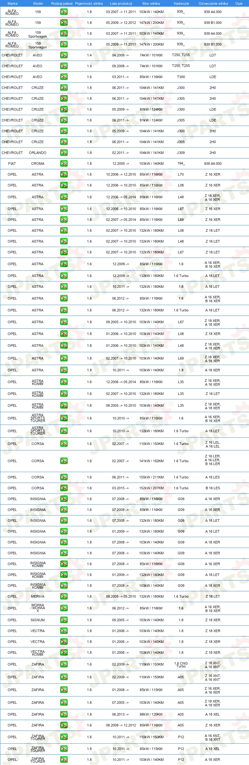Image resolution: width=249 pixels, height=765 pixels.
Task: Click the Marka column header
Action: [12, 4]
